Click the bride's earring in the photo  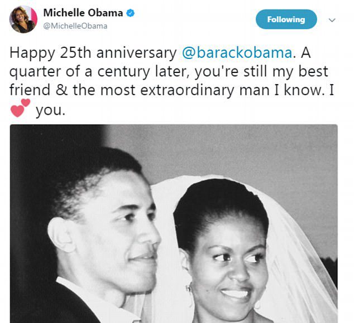click(x=189, y=288)
